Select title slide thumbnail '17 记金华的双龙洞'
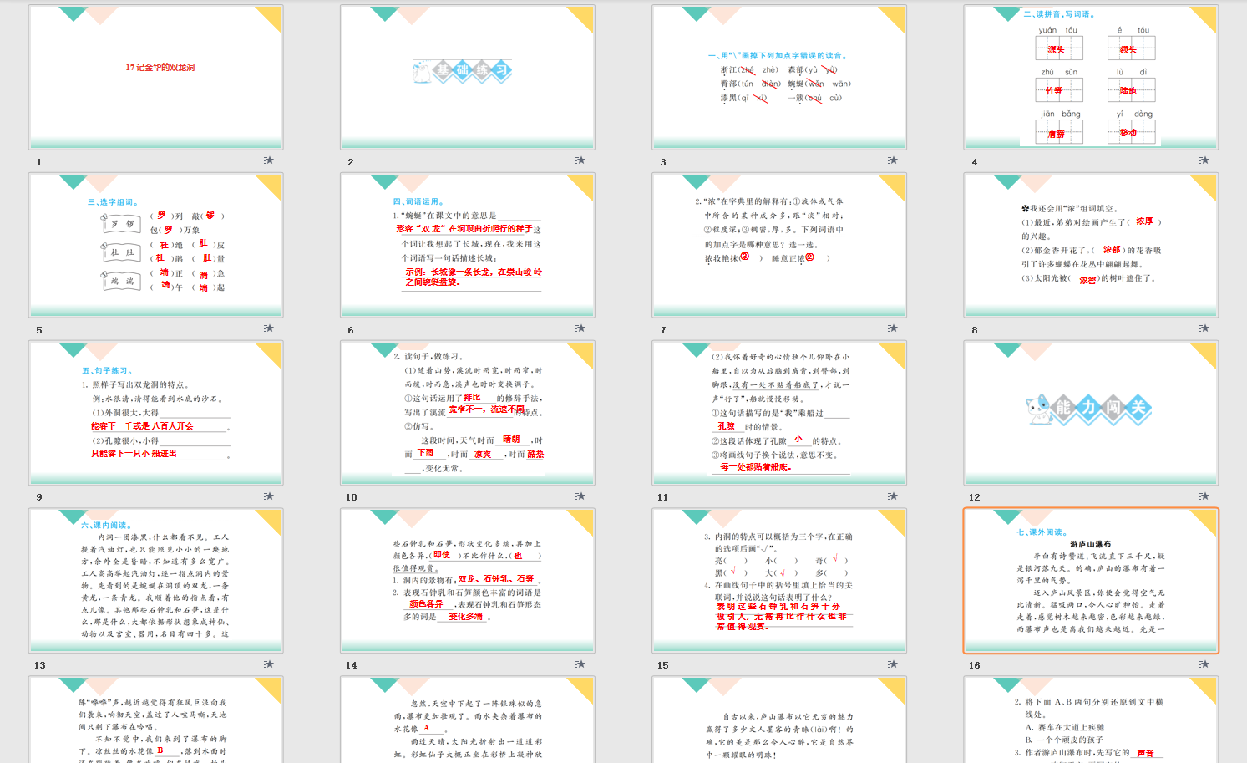 click(156, 77)
